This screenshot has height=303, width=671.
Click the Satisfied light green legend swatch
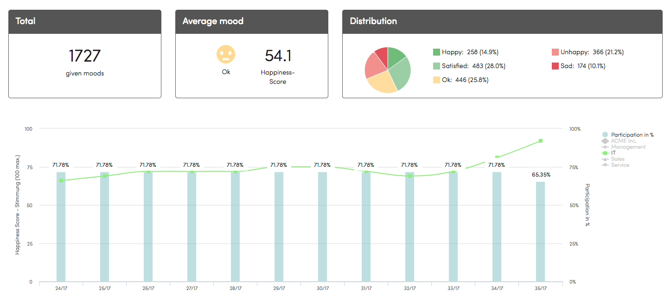(436, 66)
